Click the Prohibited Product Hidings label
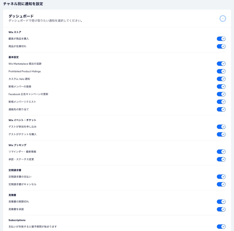The image size is (234, 231). click(25, 71)
